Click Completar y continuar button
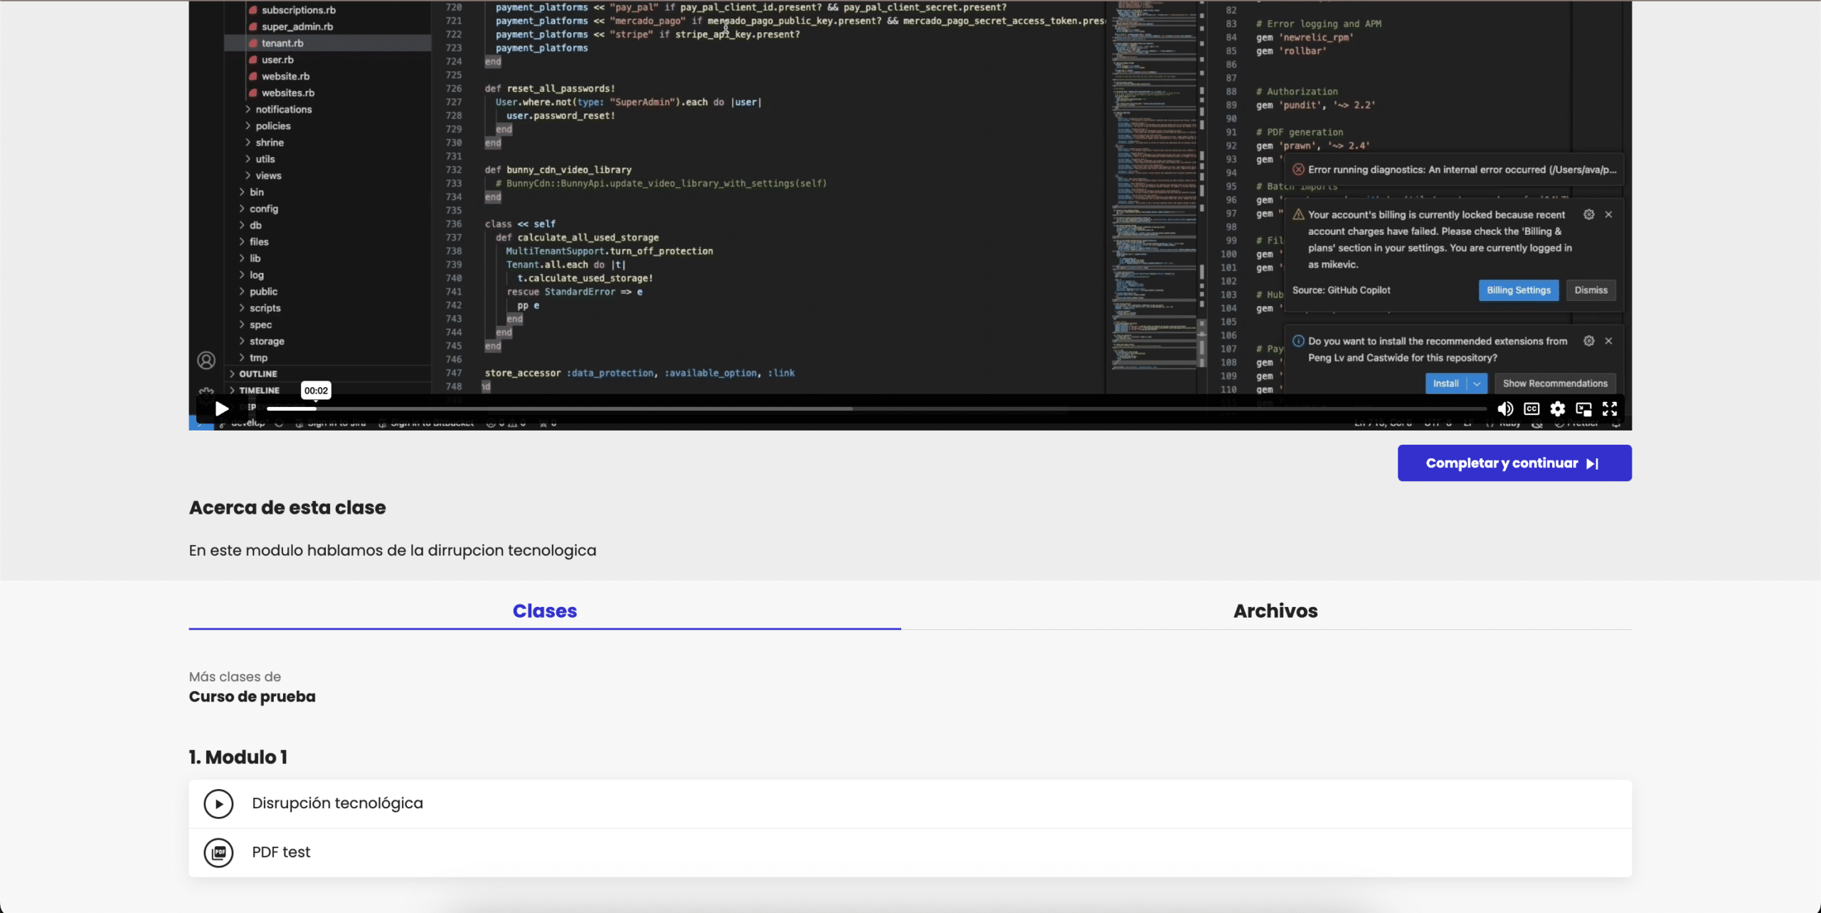Screen dimensions: 1821x913 [1512, 463]
